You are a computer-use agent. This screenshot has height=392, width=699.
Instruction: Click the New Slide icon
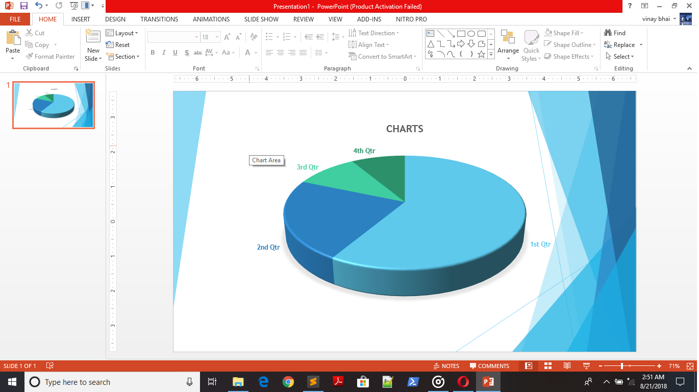pos(93,38)
